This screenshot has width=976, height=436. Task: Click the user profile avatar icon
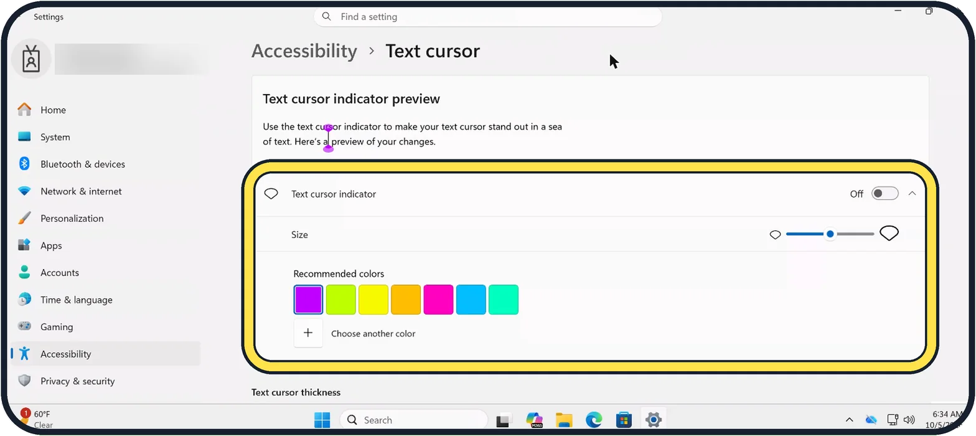(30, 59)
